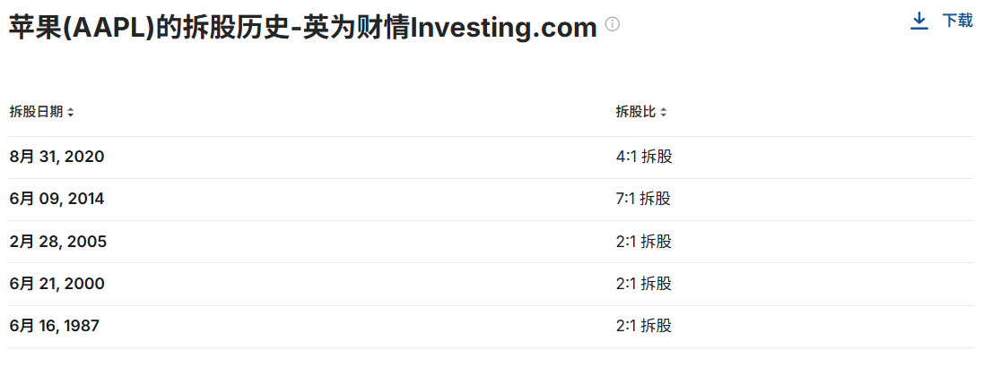Click the 下载 download link
The image size is (992, 367).
[957, 21]
